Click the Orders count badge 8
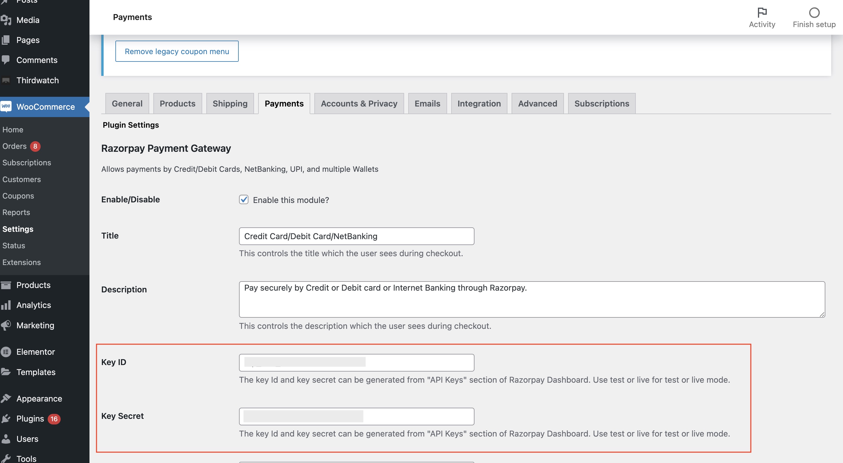This screenshot has height=463, width=843. pyautogui.click(x=35, y=146)
